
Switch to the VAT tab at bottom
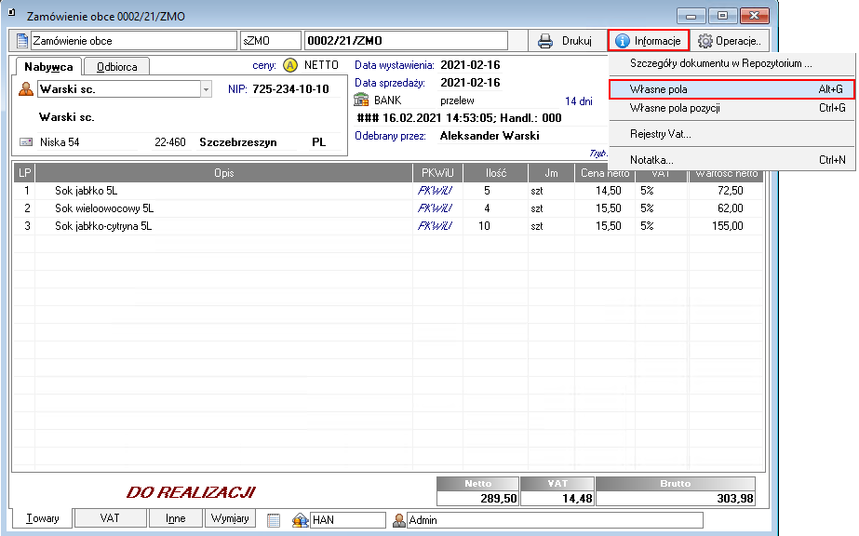[x=110, y=518]
